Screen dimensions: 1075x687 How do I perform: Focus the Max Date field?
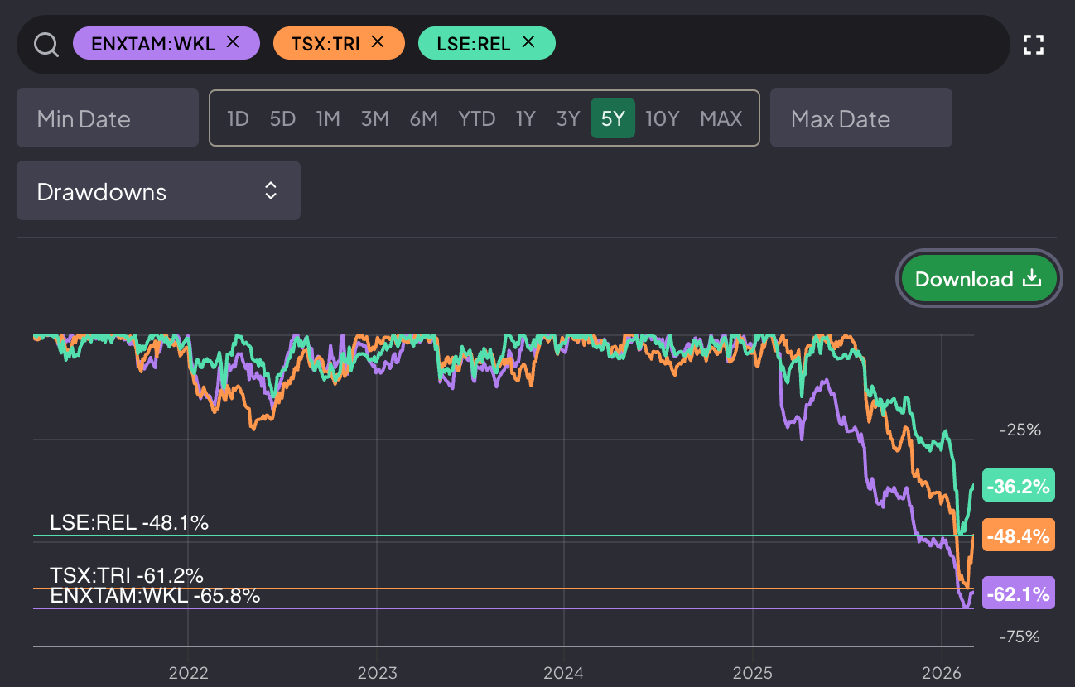[x=861, y=118]
